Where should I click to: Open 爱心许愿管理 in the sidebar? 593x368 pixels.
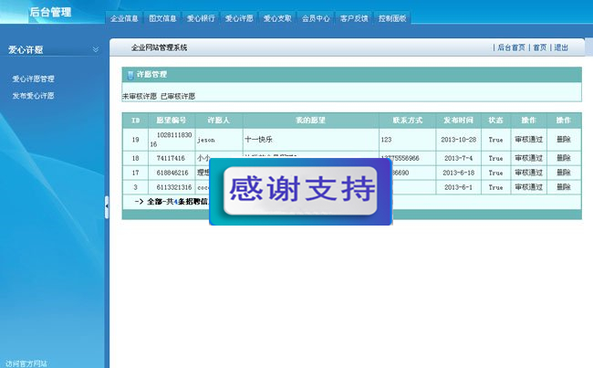click(33, 79)
